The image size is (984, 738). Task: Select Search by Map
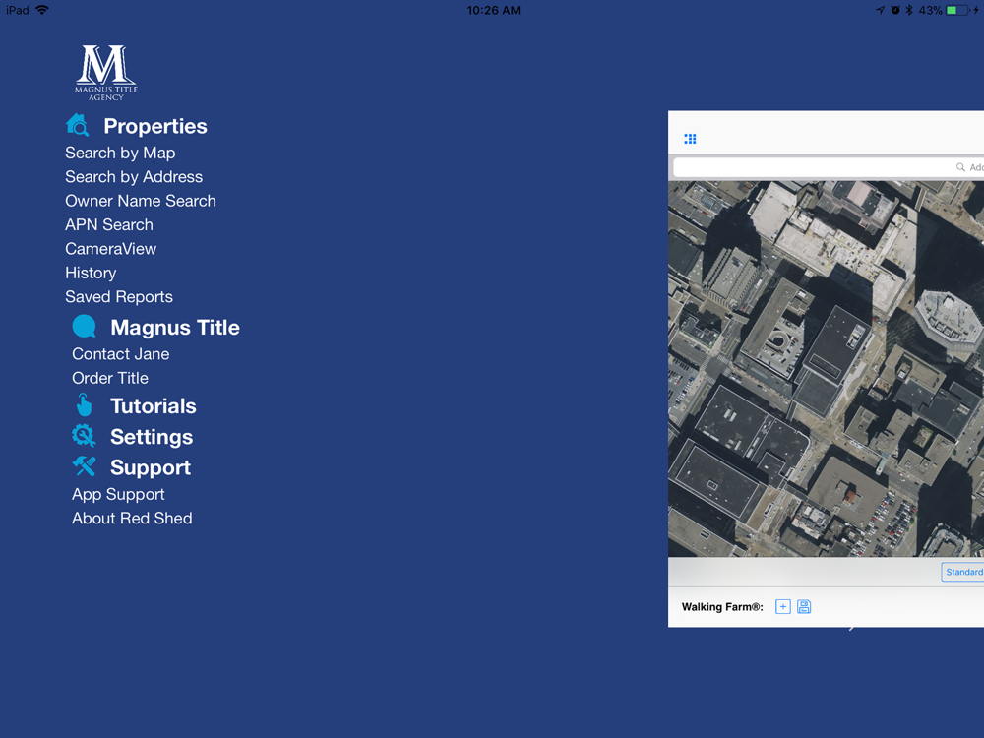[120, 153]
